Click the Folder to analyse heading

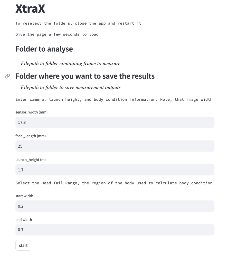pyautogui.click(x=44, y=49)
